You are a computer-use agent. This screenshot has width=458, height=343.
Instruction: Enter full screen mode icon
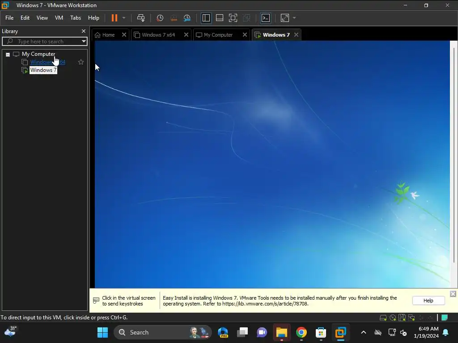coord(233,18)
